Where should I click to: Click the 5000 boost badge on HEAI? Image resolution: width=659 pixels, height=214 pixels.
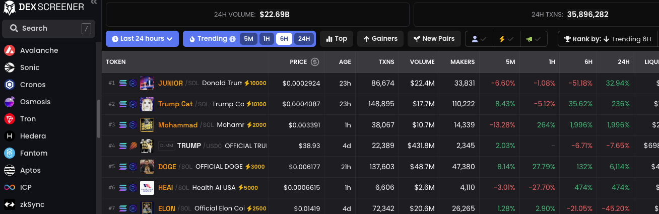coord(247,188)
